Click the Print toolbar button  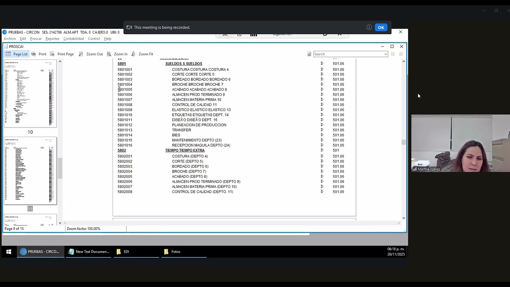[x=39, y=54]
